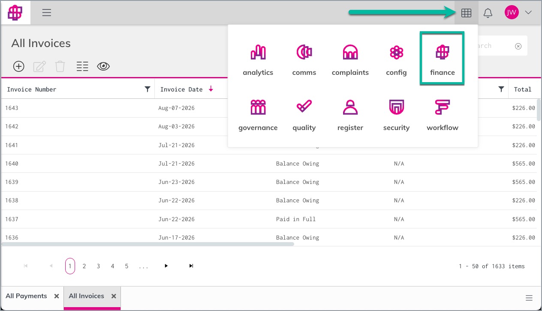Screen dimensions: 542x311
Task: Select the finance app
Action: [x=442, y=59]
